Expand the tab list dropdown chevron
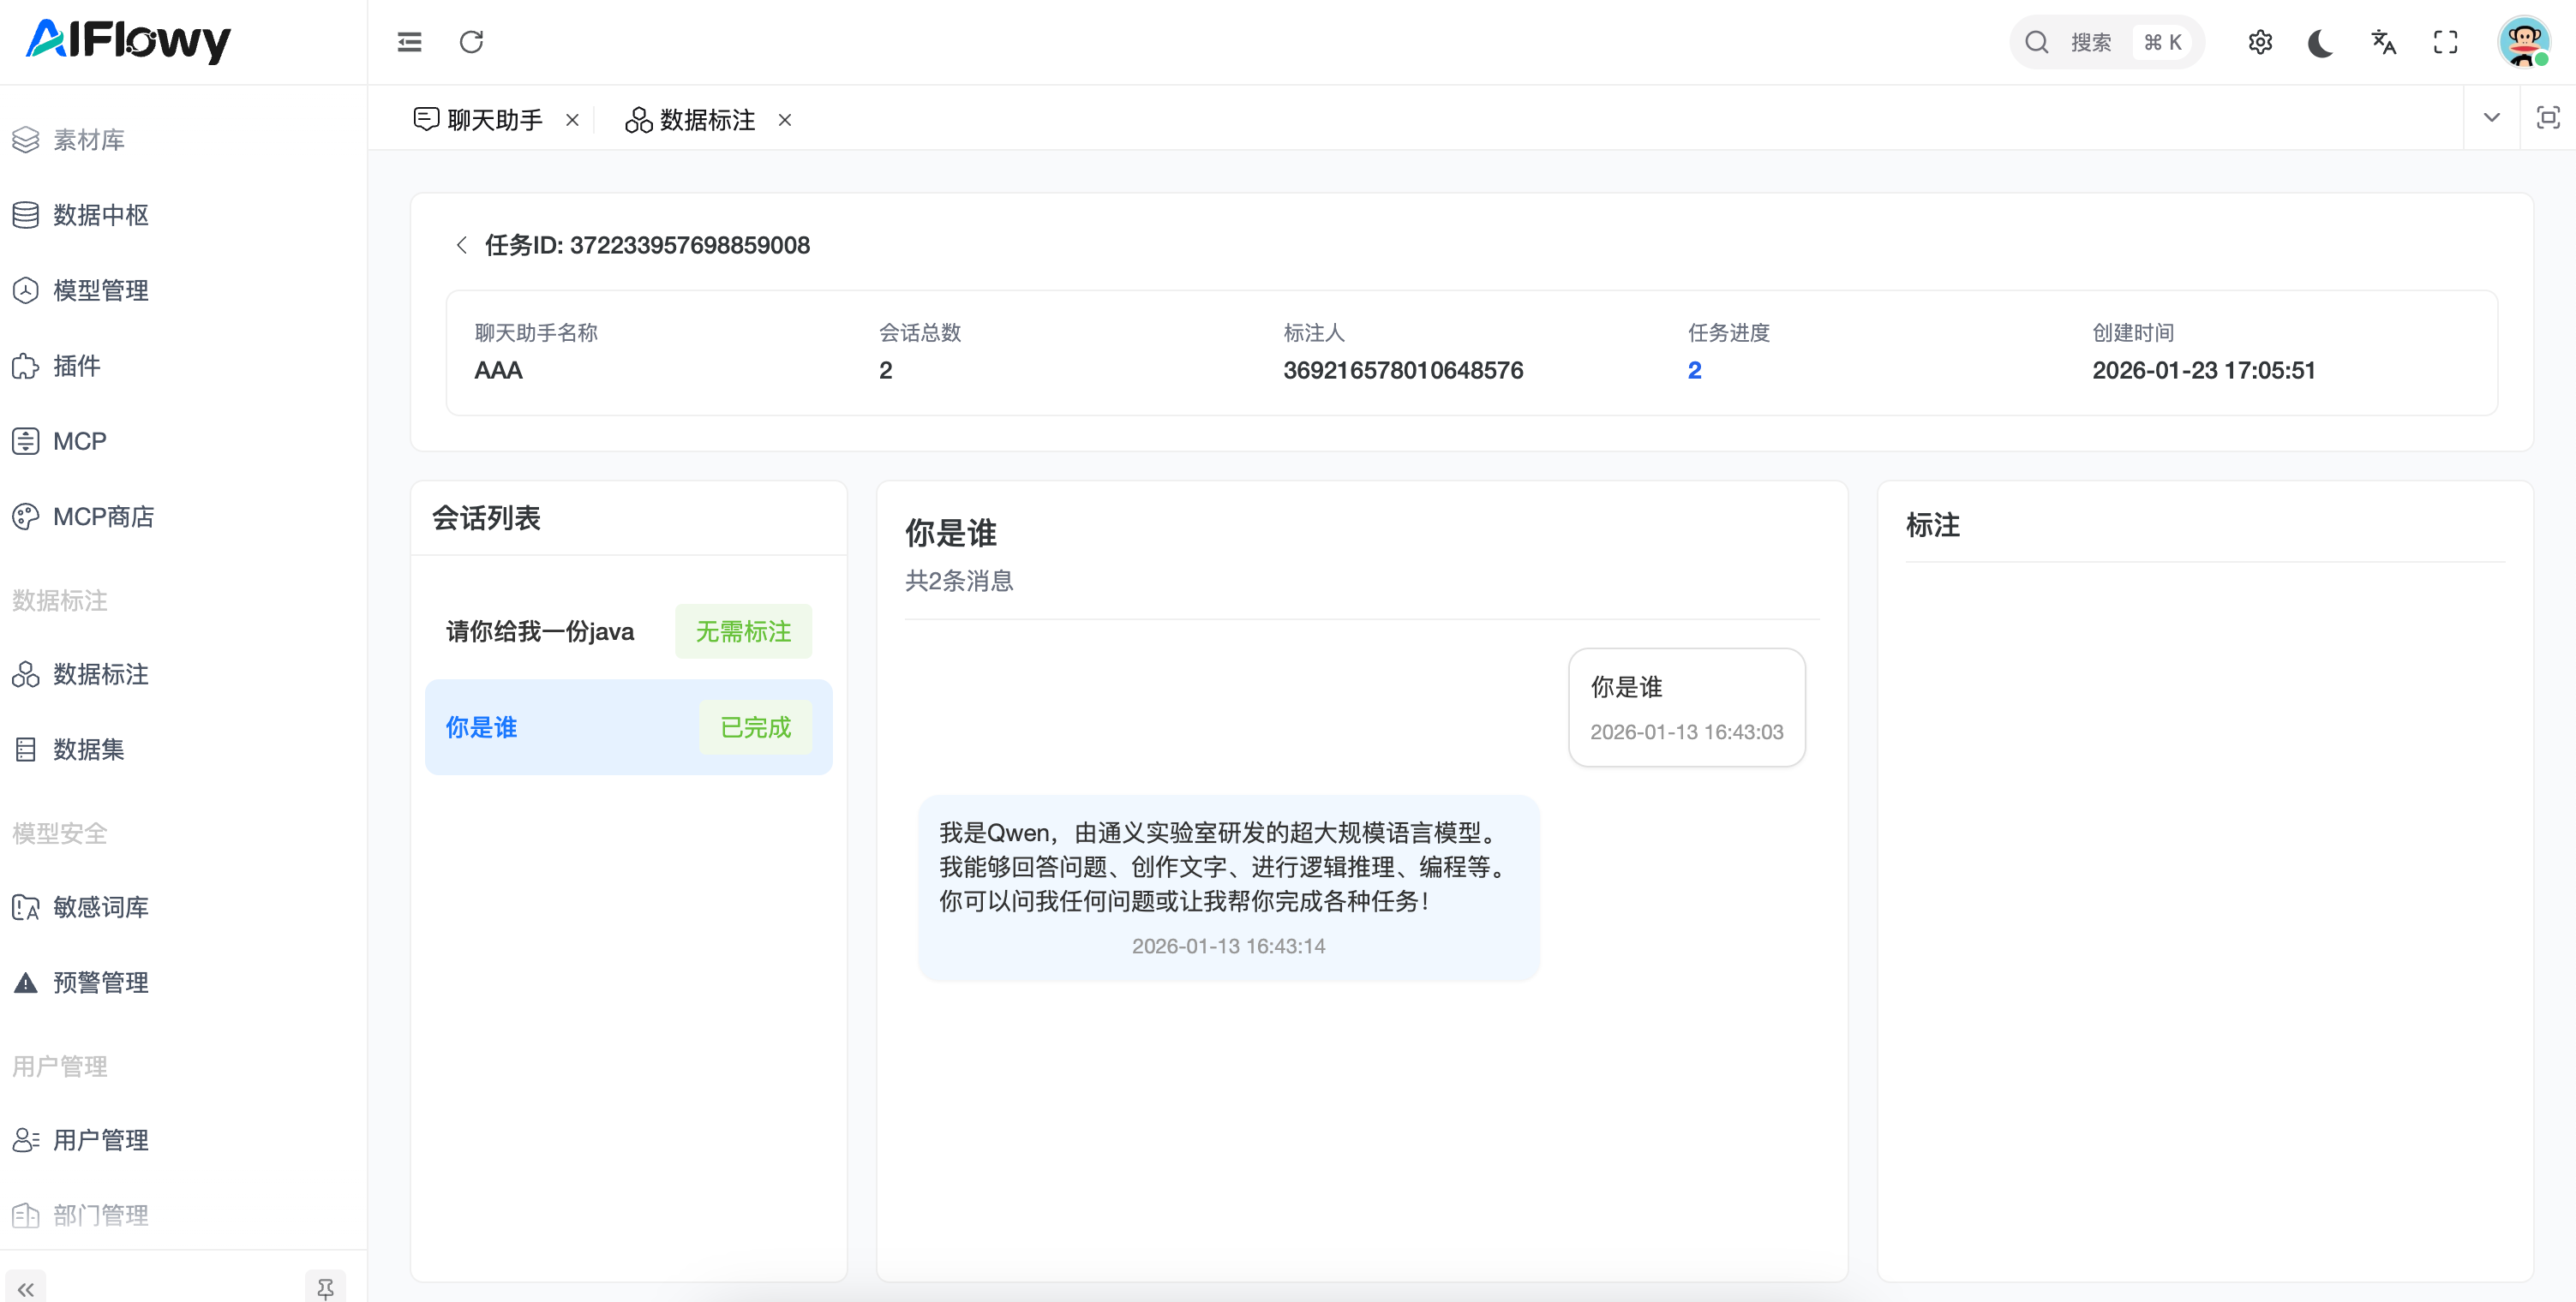Viewport: 2576px width, 1302px height. (x=2491, y=118)
